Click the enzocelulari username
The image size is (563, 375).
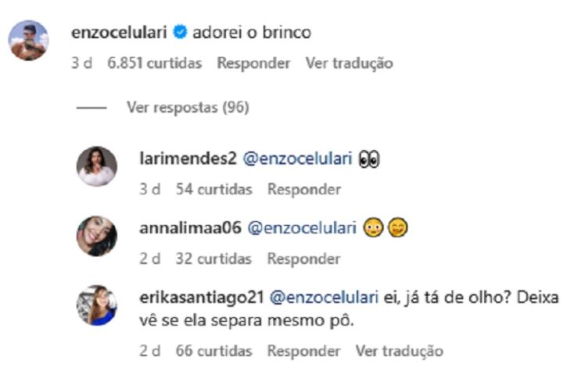(x=117, y=33)
